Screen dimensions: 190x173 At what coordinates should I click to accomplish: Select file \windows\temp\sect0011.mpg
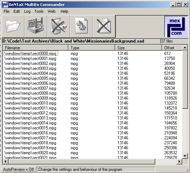point(30,108)
